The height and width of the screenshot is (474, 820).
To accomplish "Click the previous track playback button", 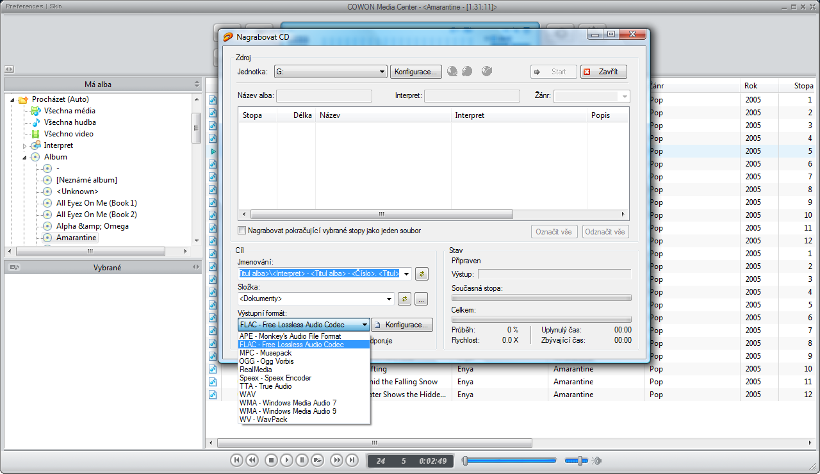I will [x=236, y=460].
